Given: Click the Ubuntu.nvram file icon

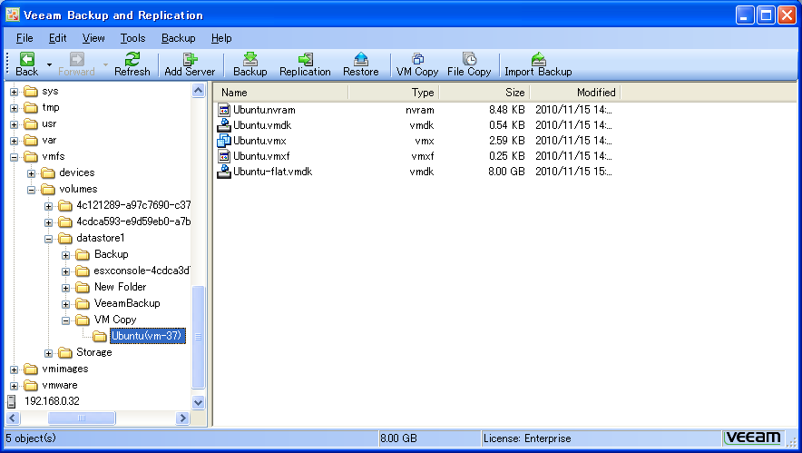Looking at the screenshot, I should click(x=224, y=110).
